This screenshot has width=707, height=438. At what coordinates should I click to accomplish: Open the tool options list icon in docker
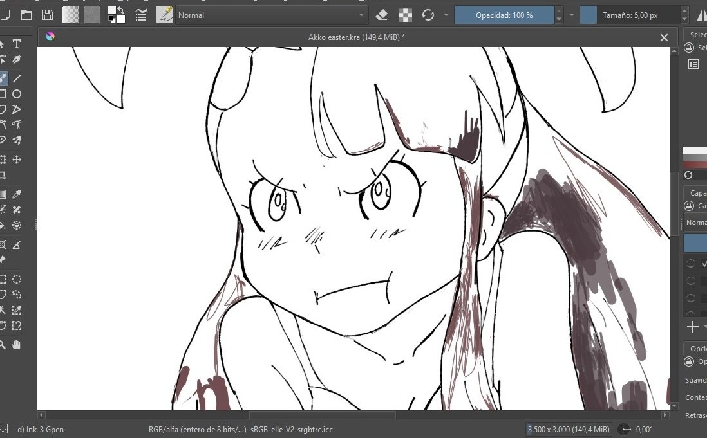pos(693,64)
